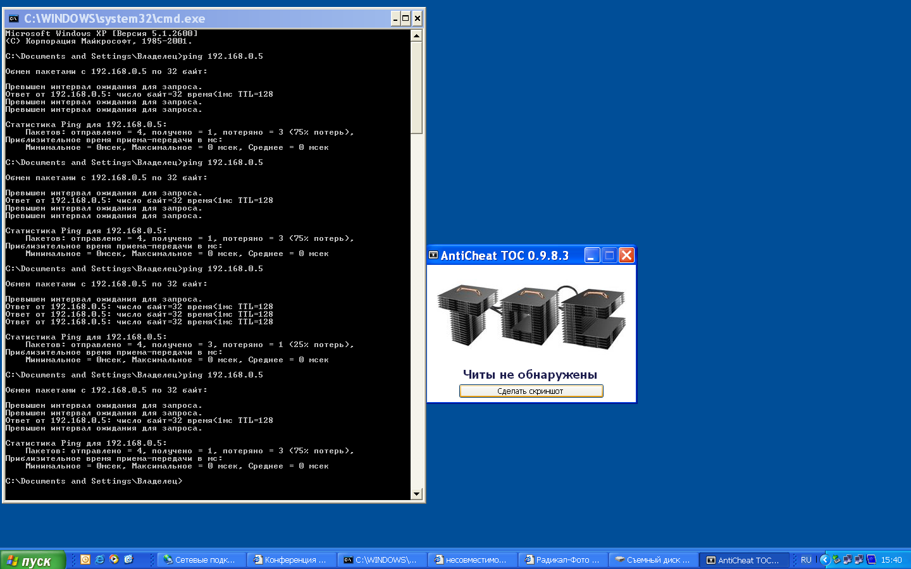Click Читы не обнаружены status text

click(530, 375)
